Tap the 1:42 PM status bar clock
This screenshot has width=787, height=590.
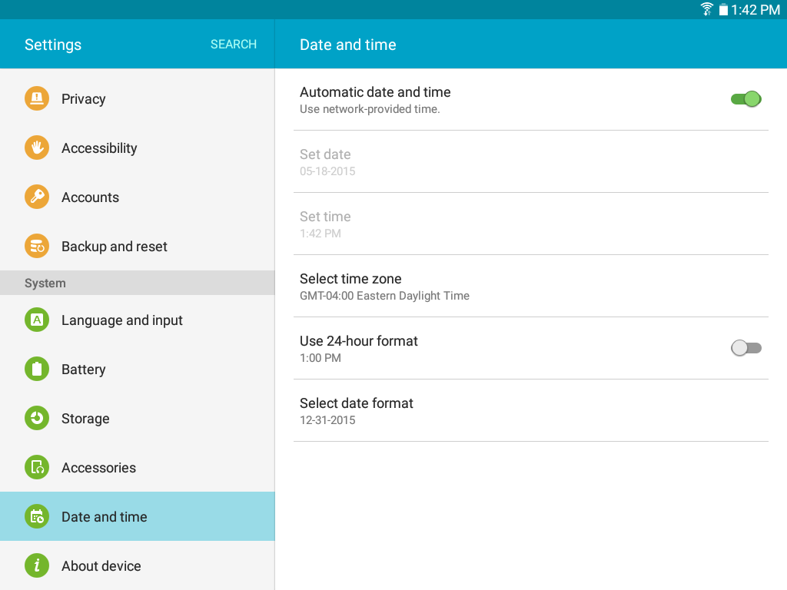[755, 9]
